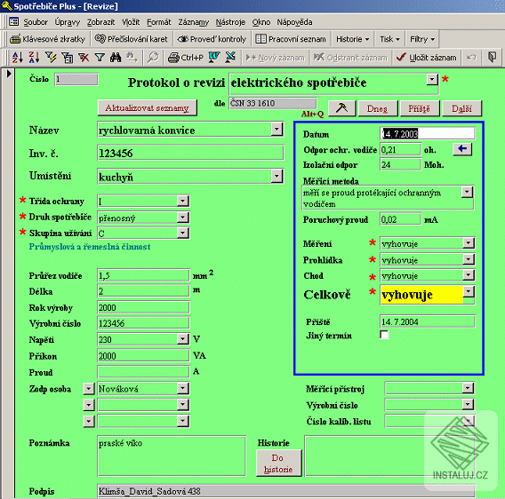
Task: Click the binoculars find icon
Action: (x=116, y=58)
